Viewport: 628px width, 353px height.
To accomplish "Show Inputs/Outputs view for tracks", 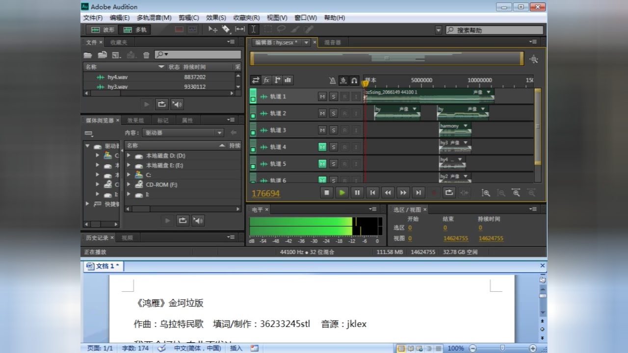I will point(256,80).
